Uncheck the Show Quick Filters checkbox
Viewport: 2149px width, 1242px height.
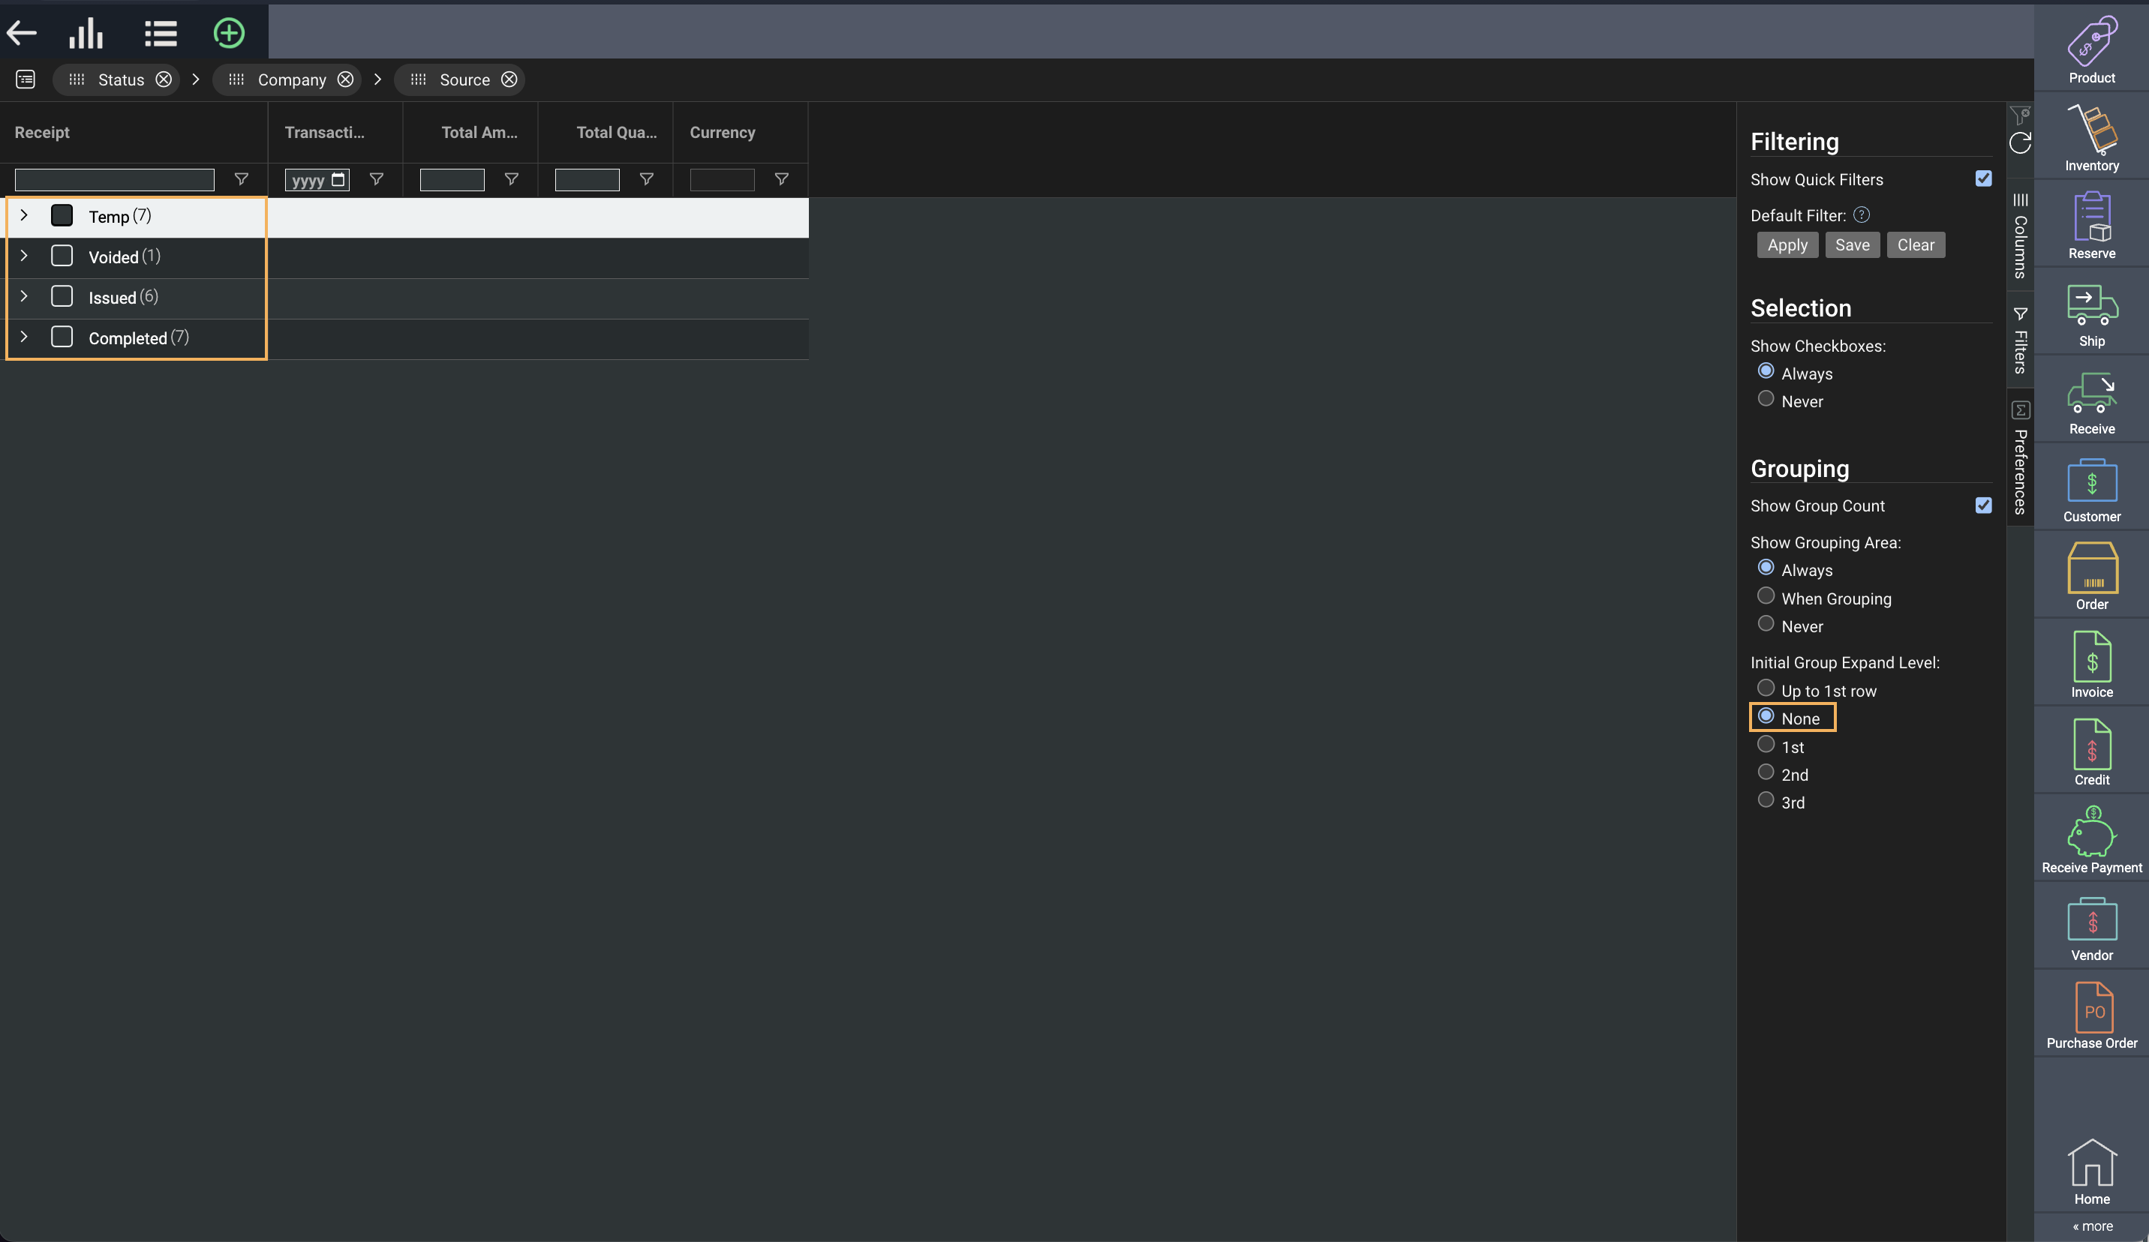pos(1982,178)
